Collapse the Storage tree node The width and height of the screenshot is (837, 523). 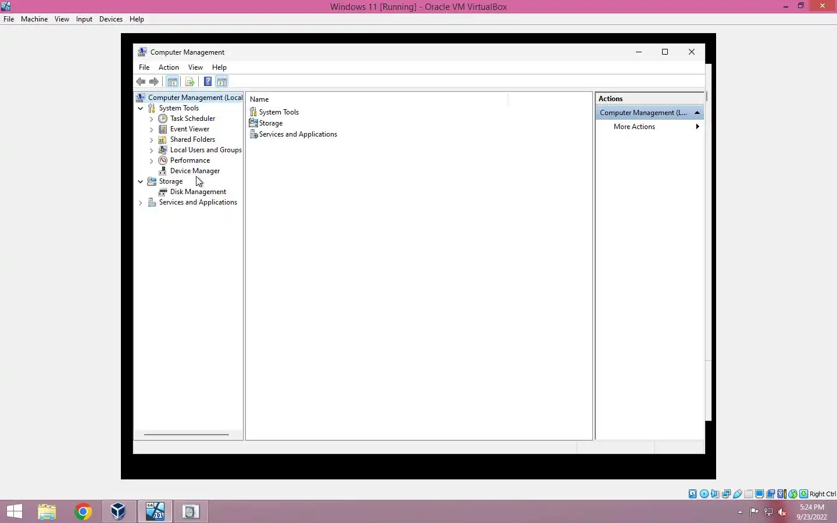[141, 181]
